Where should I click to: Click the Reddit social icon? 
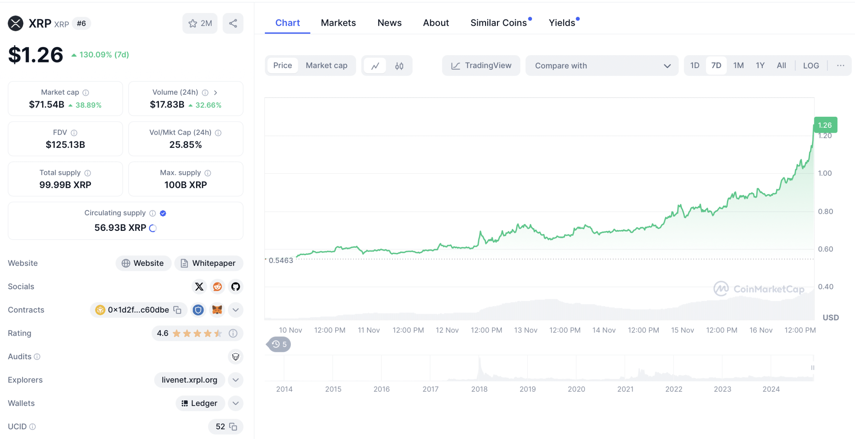[216, 286]
